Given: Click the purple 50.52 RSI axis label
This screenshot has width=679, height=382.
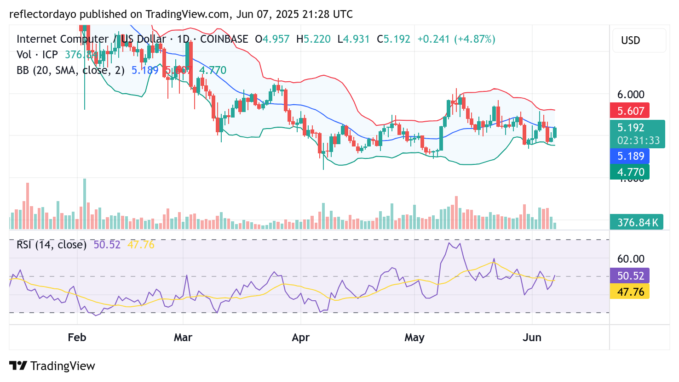Looking at the screenshot, I should pyautogui.click(x=630, y=275).
